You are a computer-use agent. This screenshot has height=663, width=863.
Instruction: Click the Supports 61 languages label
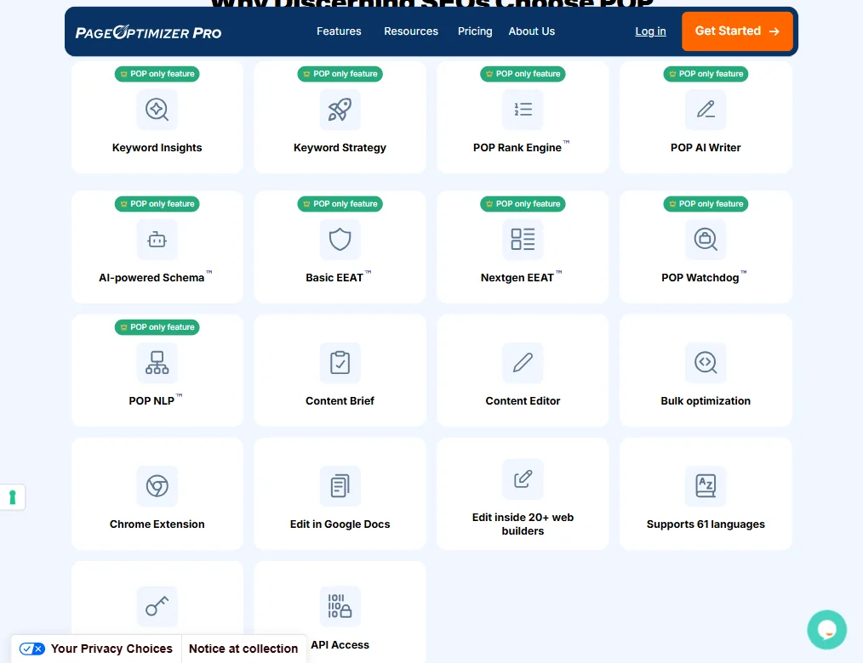(706, 524)
